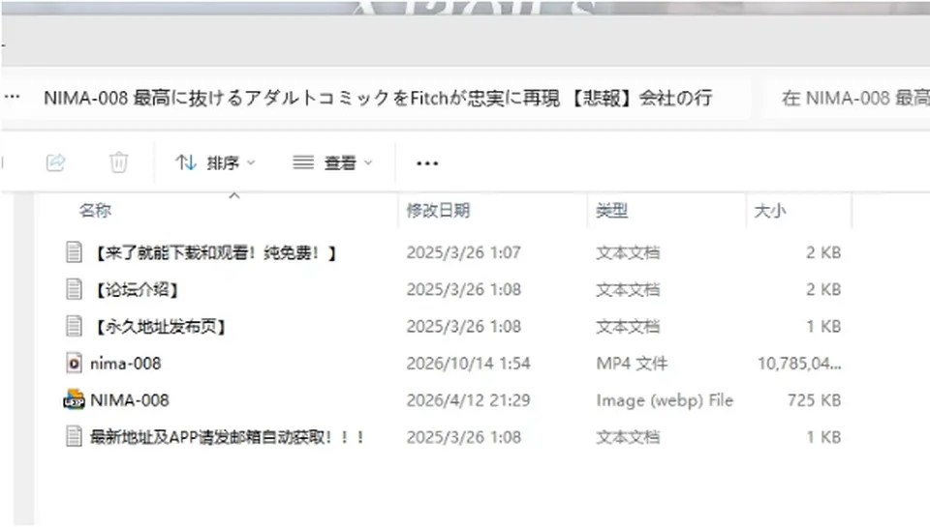Image resolution: width=930 pixels, height=527 pixels.
Task: Click the date 2025/3/26 1:07
Action: point(463,252)
